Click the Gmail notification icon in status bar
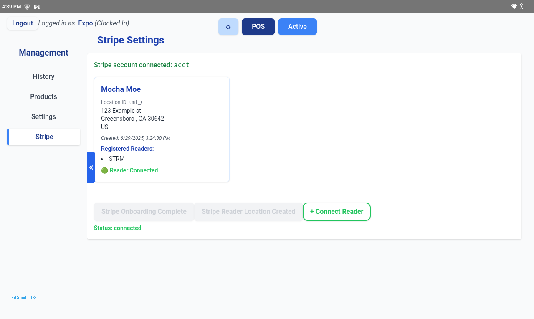534x319 pixels. coord(37,7)
